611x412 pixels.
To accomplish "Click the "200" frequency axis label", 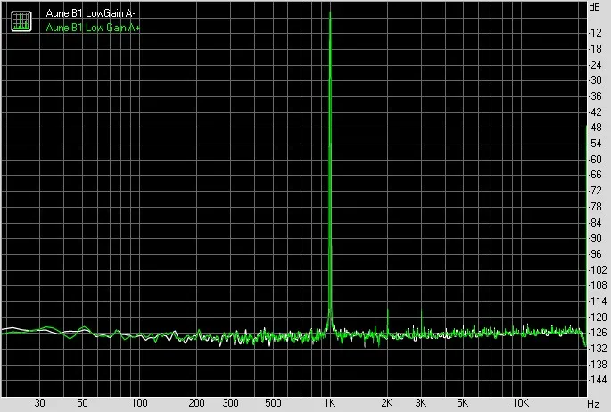I will point(197,403).
